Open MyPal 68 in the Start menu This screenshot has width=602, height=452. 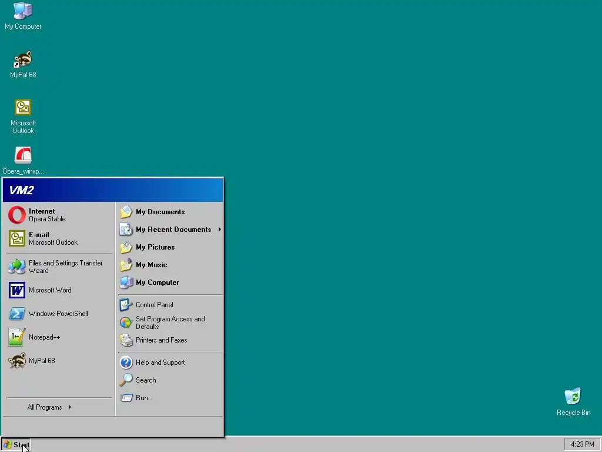[59, 361]
